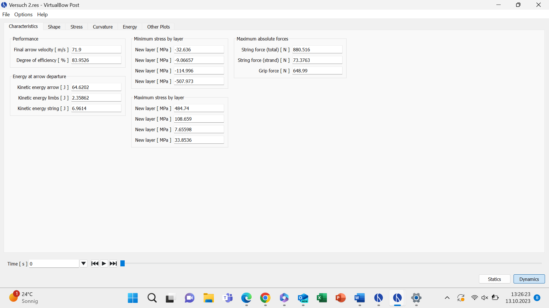The image size is (549, 308).
Task: Skip to end of the simulation
Action: (x=113, y=264)
